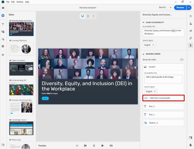
Task: Switch to desktop device view
Action: coord(82,16)
